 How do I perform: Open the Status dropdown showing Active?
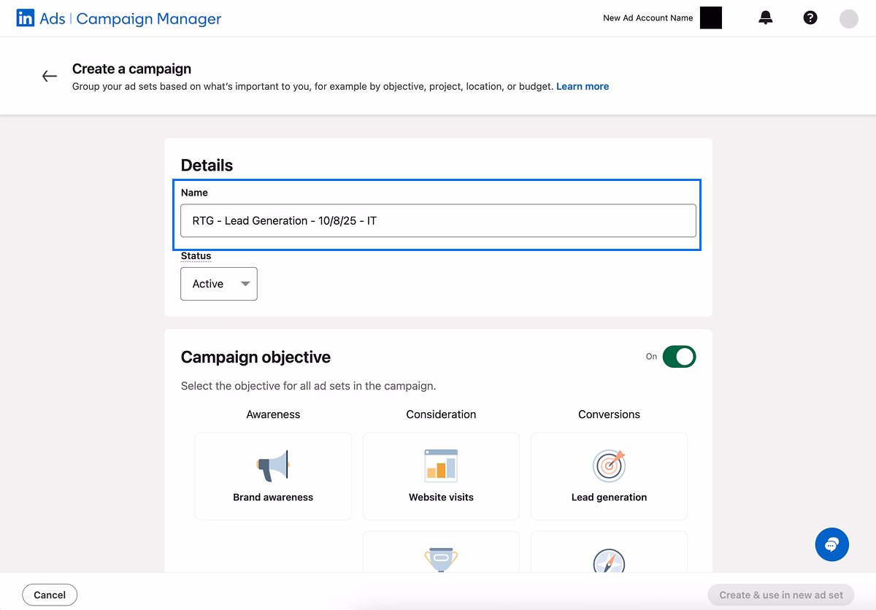click(218, 284)
